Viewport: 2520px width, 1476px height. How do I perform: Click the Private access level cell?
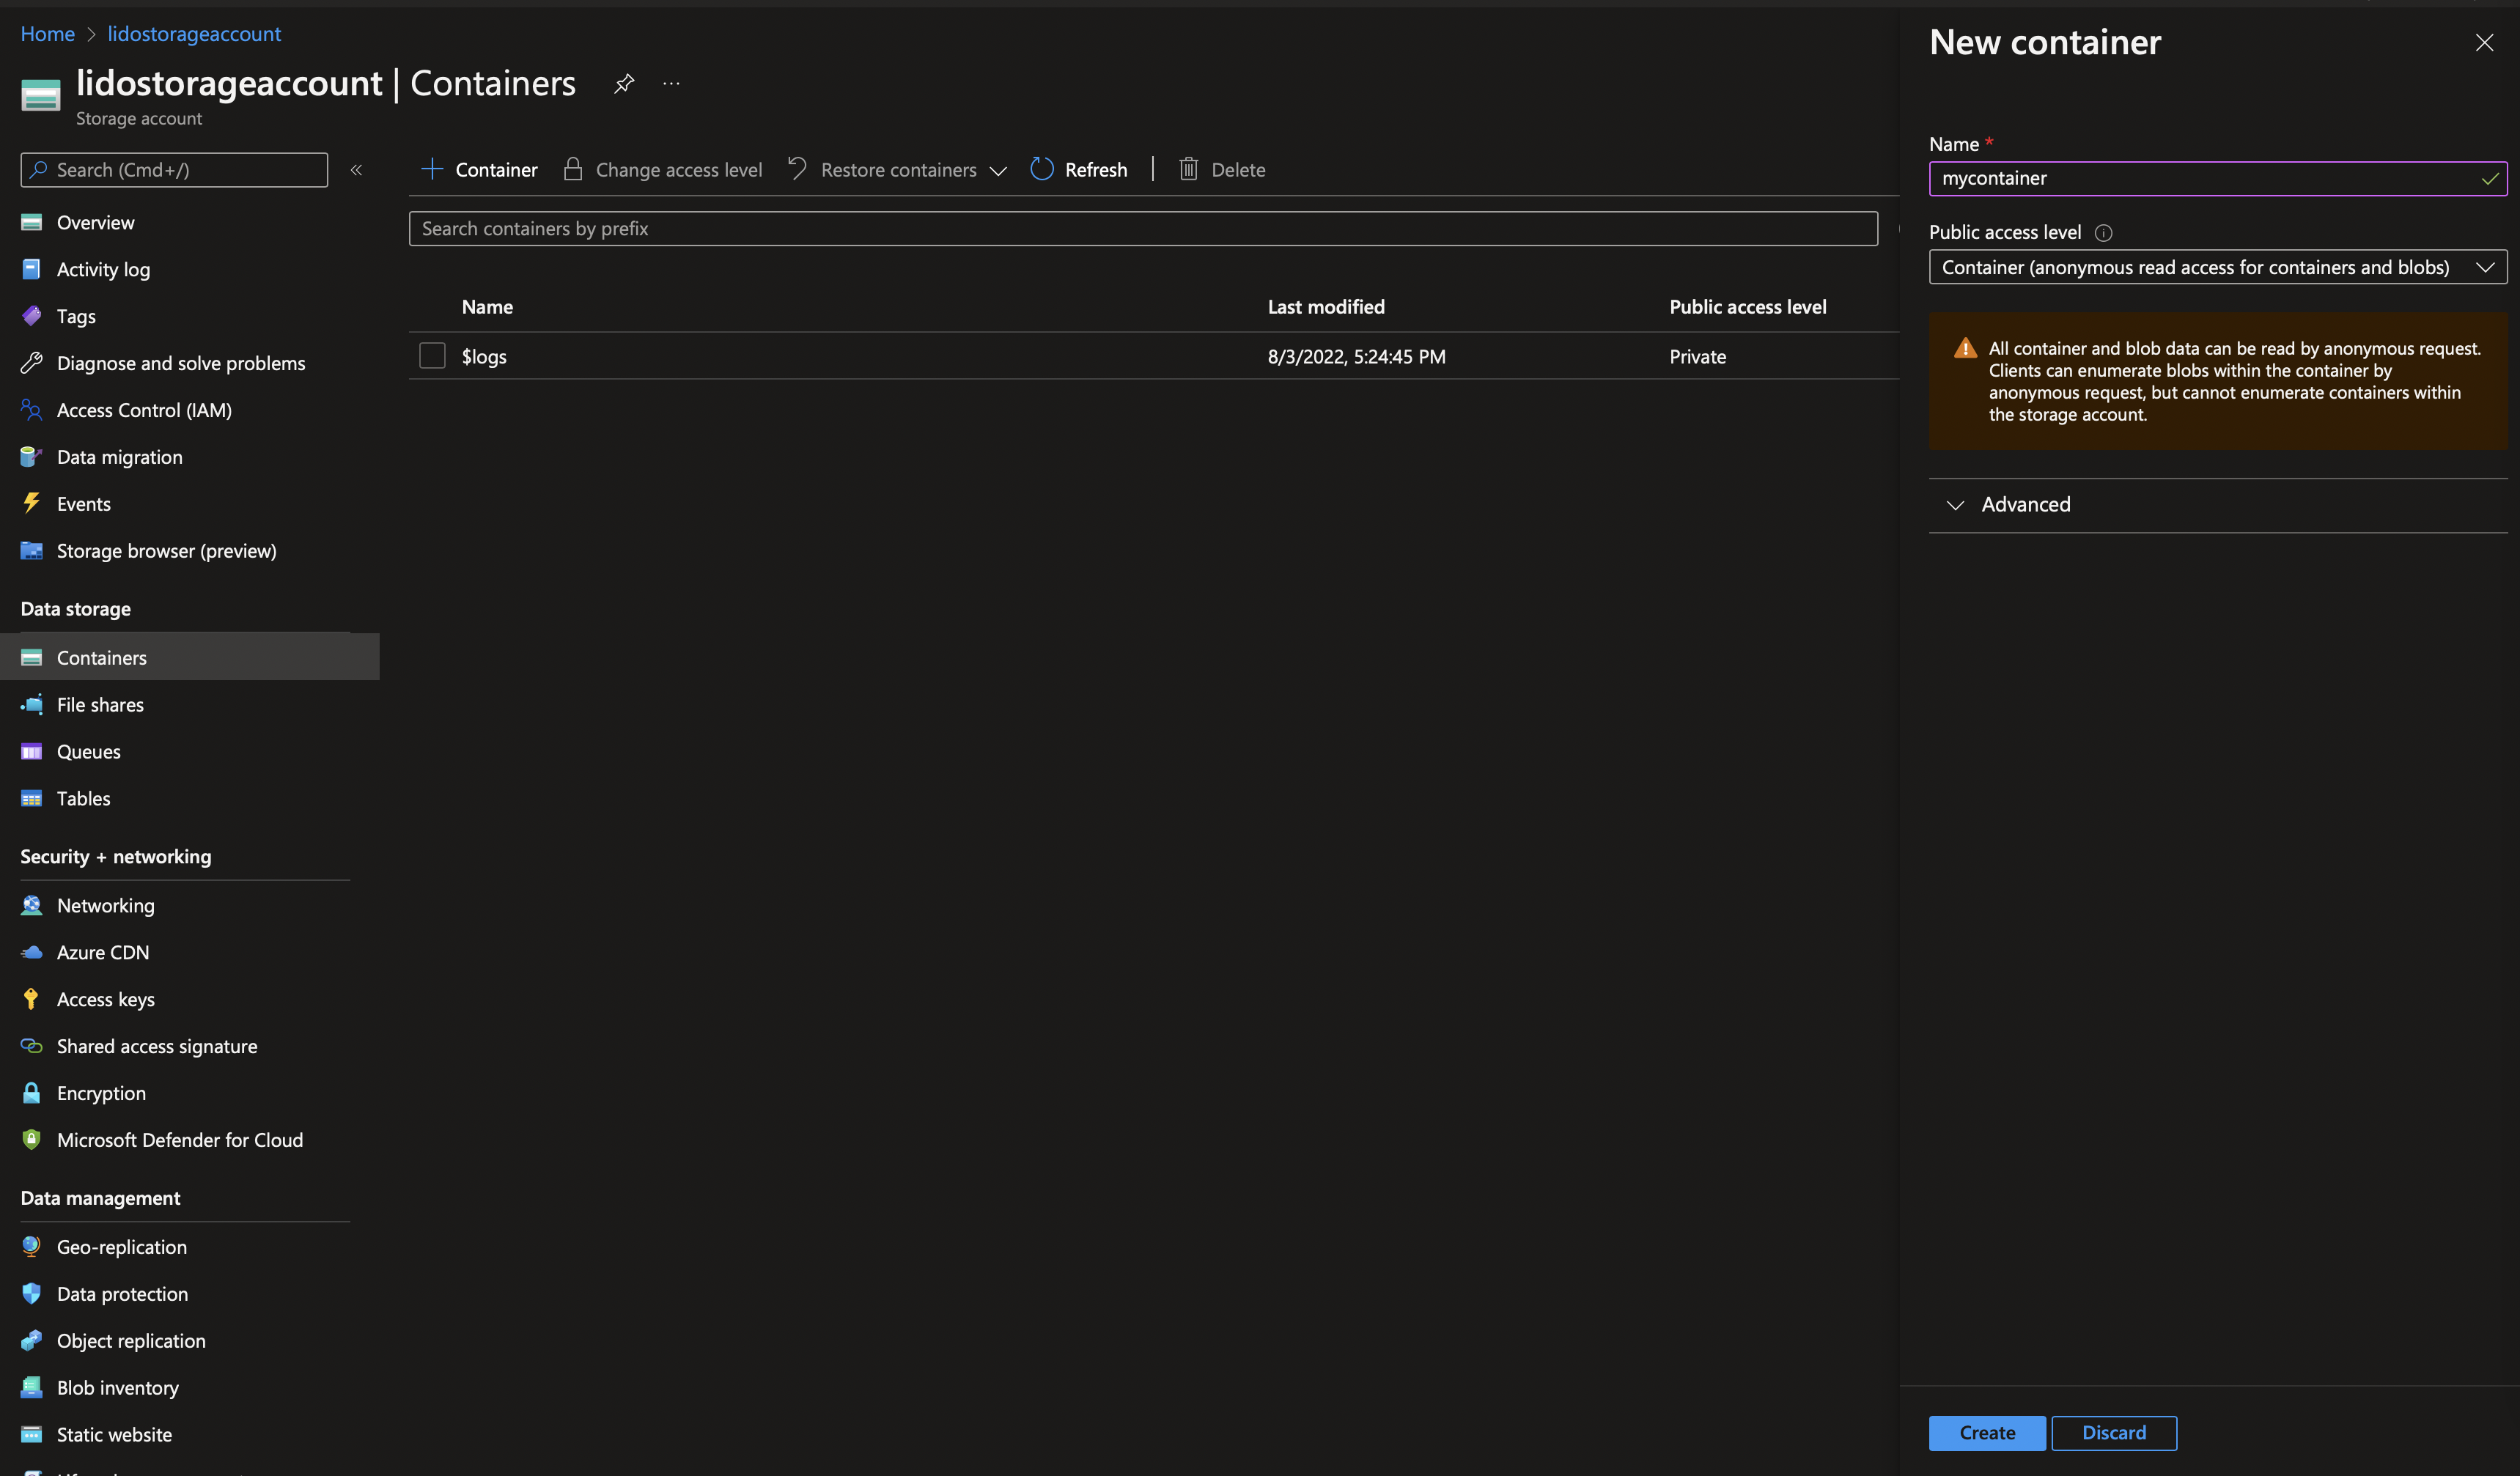click(1697, 356)
